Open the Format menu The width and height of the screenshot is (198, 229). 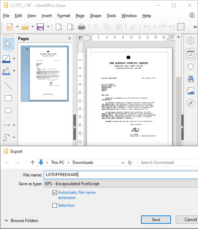[x=64, y=15]
